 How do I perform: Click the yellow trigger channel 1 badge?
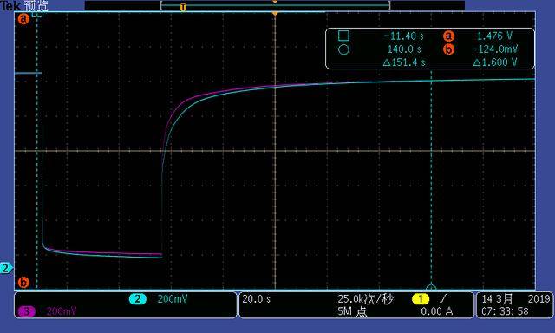(421, 299)
